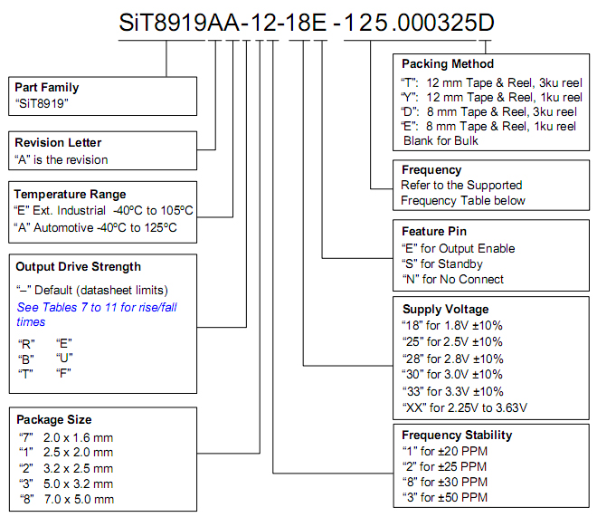Click the 5.0 x 3.2 mm package row

66,483
